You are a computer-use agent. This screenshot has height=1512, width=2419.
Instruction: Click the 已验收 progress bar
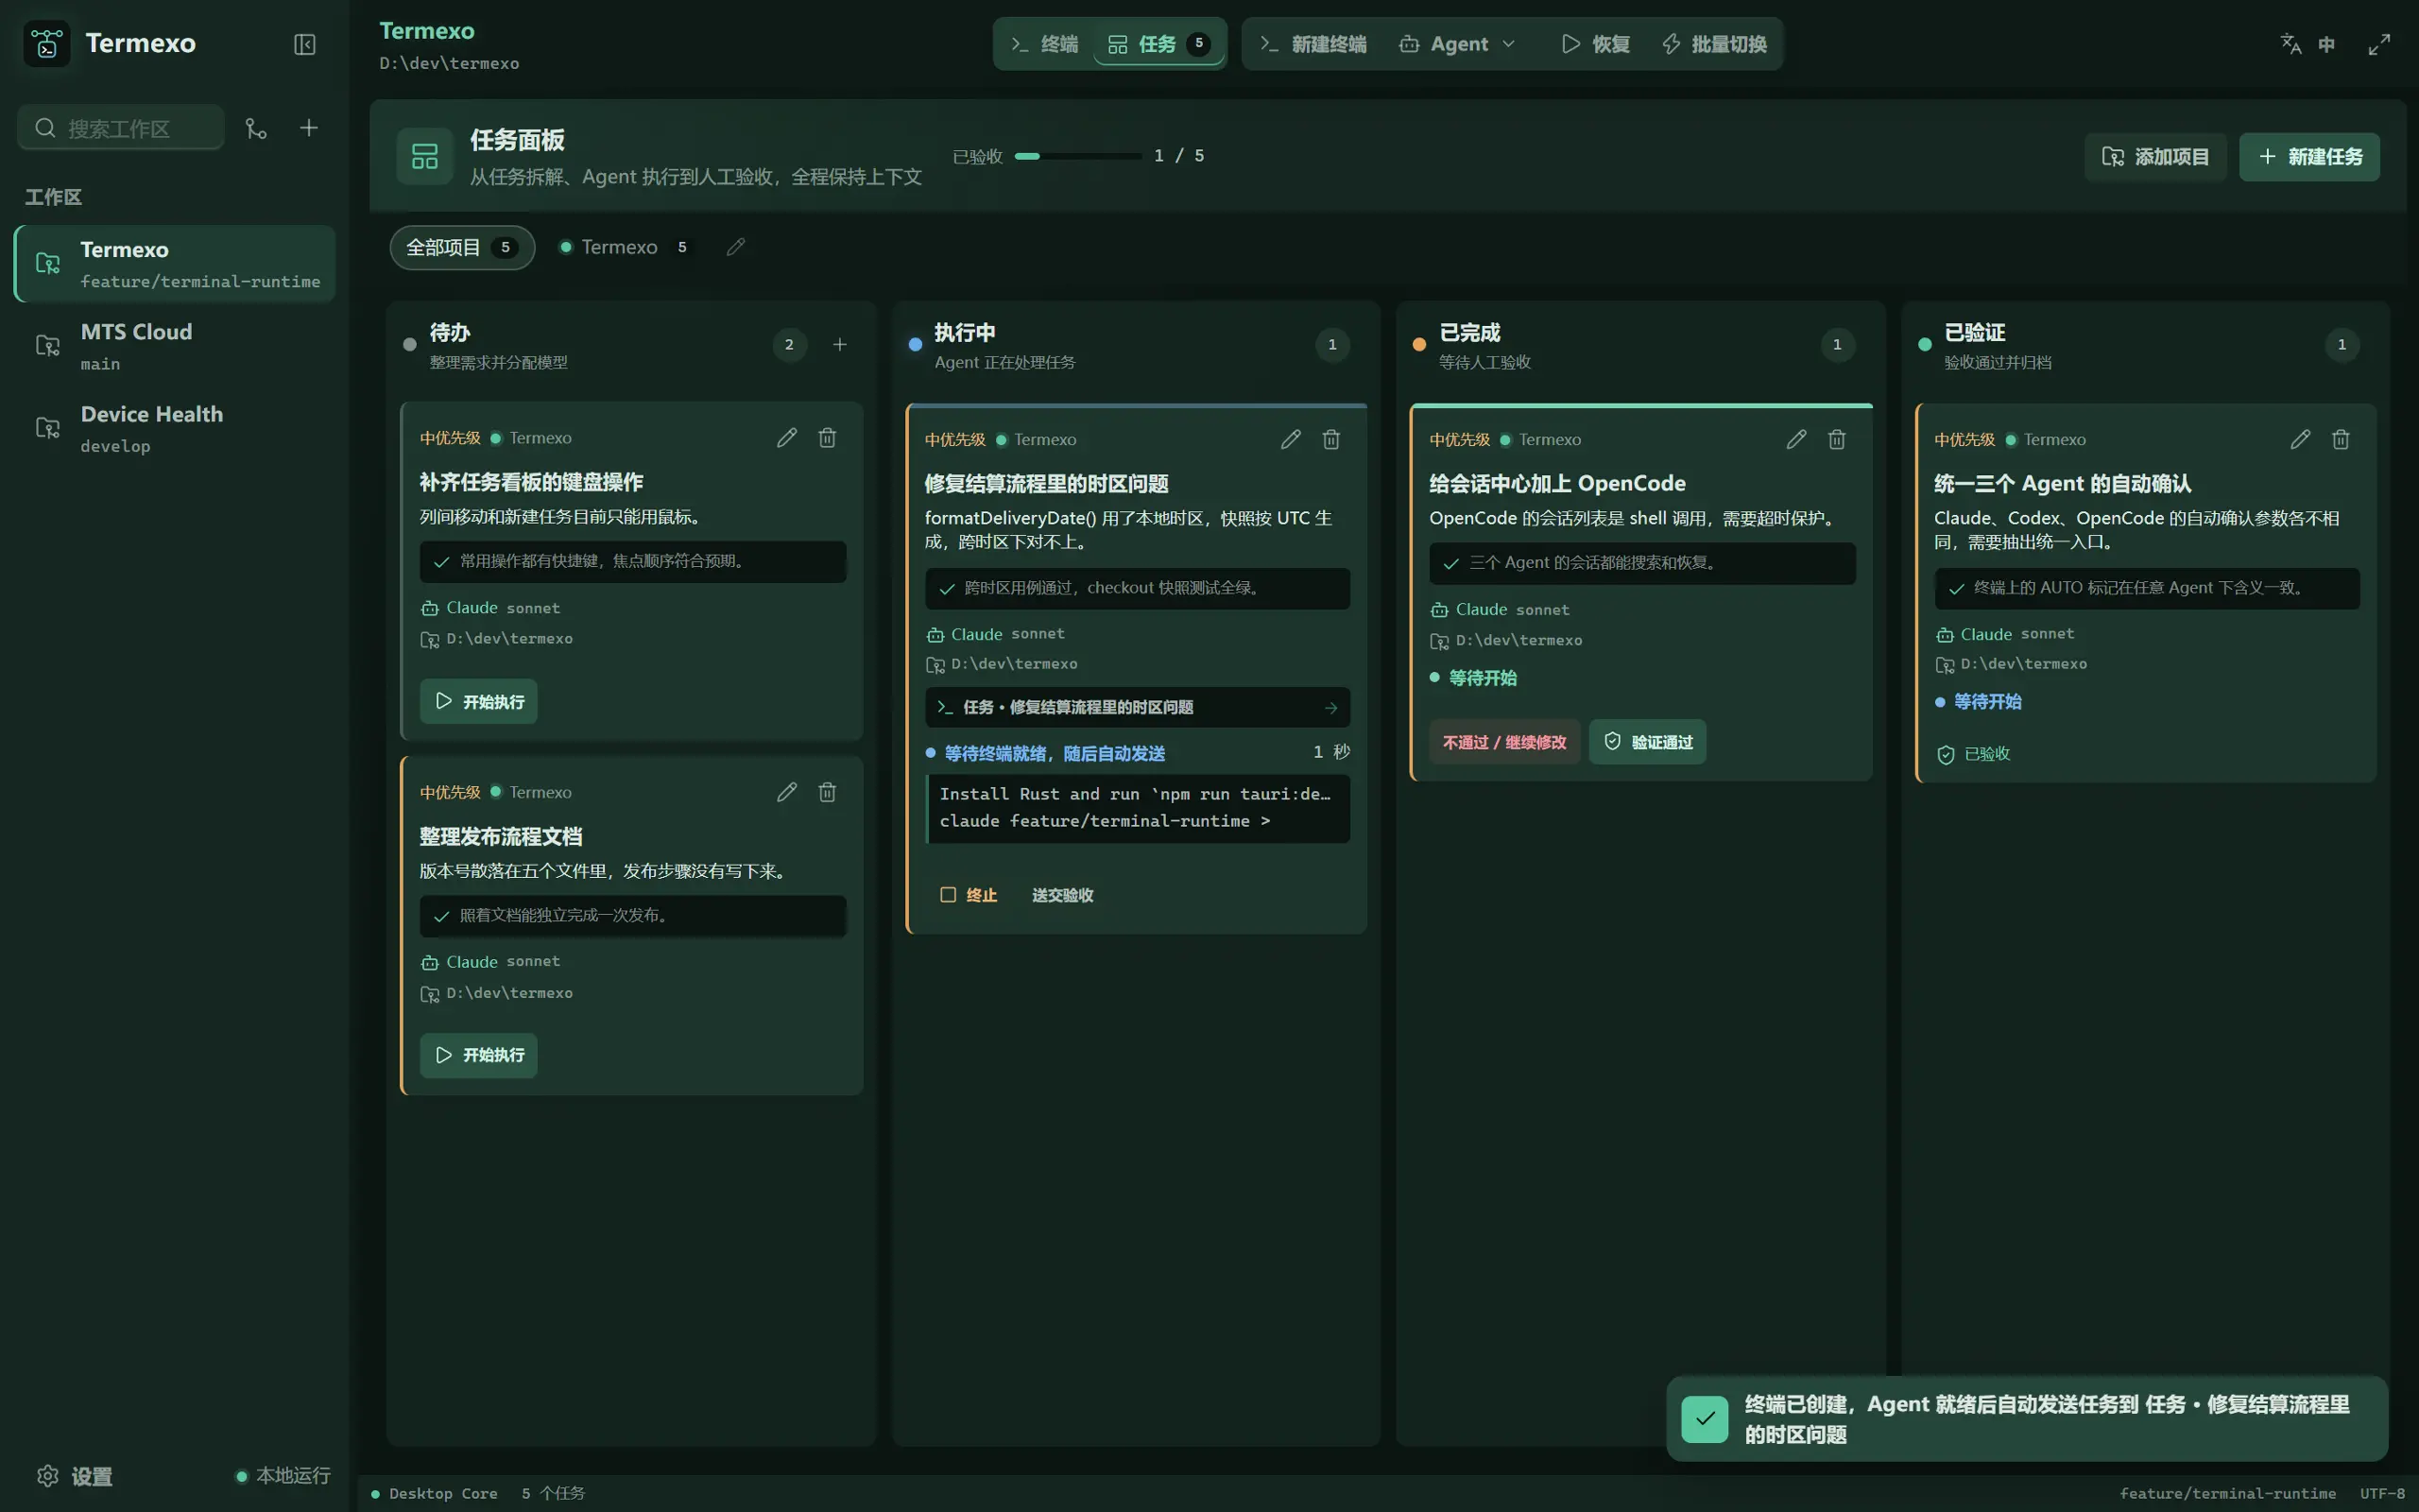click(x=1077, y=156)
